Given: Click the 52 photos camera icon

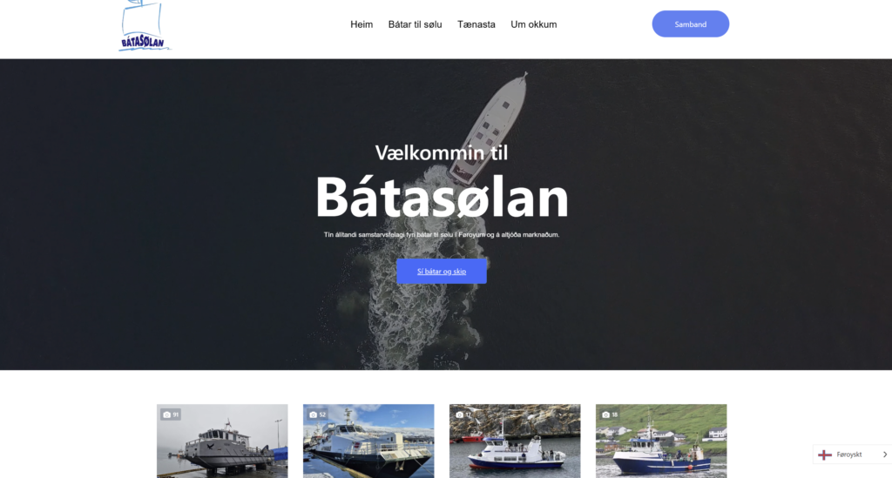Looking at the screenshot, I should click(313, 415).
